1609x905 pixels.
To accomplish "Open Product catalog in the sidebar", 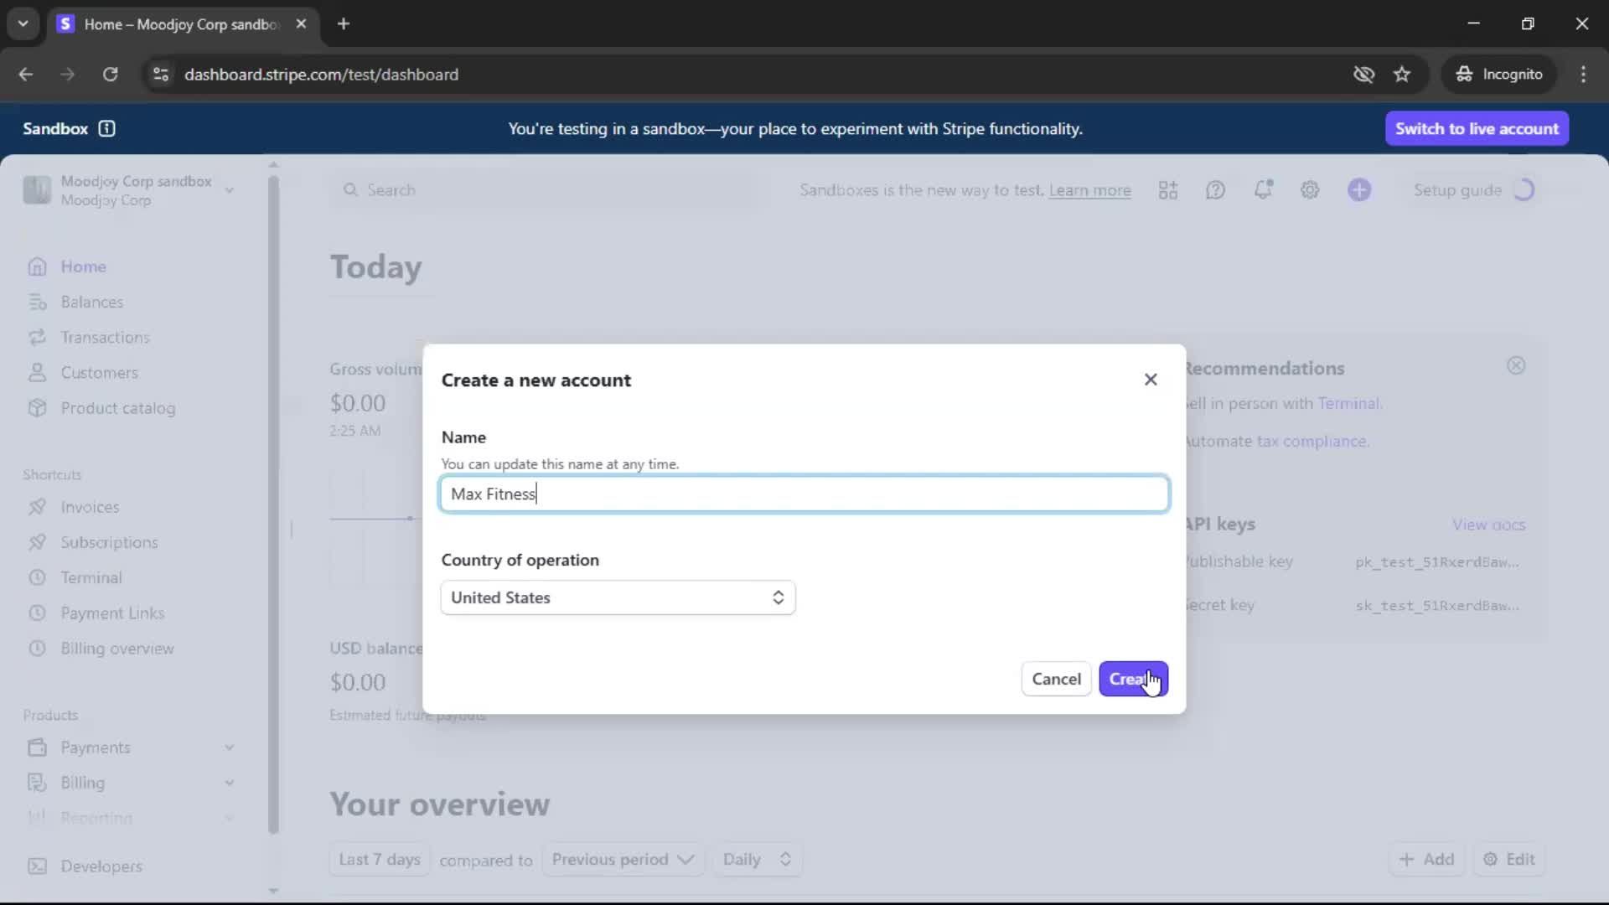I will [117, 408].
